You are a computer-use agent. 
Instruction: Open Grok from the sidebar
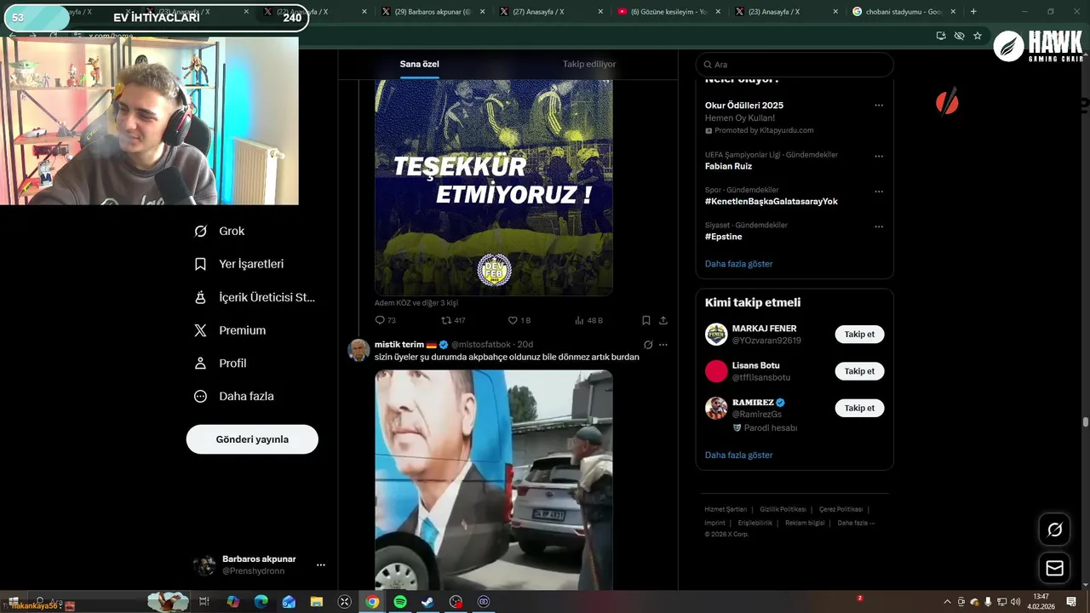(219, 231)
